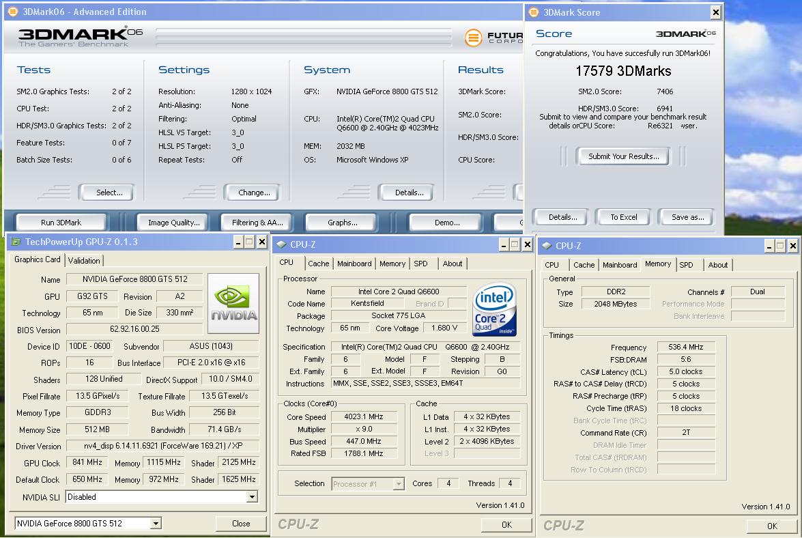Screen dimensions: 802x538
Task: Click the 3DMark Score window icon
Action: pyautogui.click(x=534, y=12)
